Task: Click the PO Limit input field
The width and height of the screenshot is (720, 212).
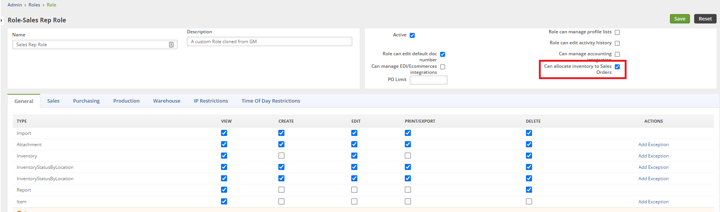Action: pyautogui.click(x=428, y=80)
